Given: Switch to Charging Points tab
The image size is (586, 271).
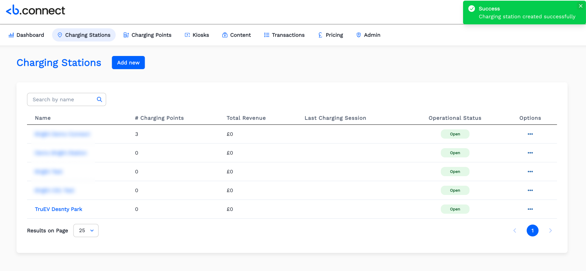Looking at the screenshot, I should point(147,35).
